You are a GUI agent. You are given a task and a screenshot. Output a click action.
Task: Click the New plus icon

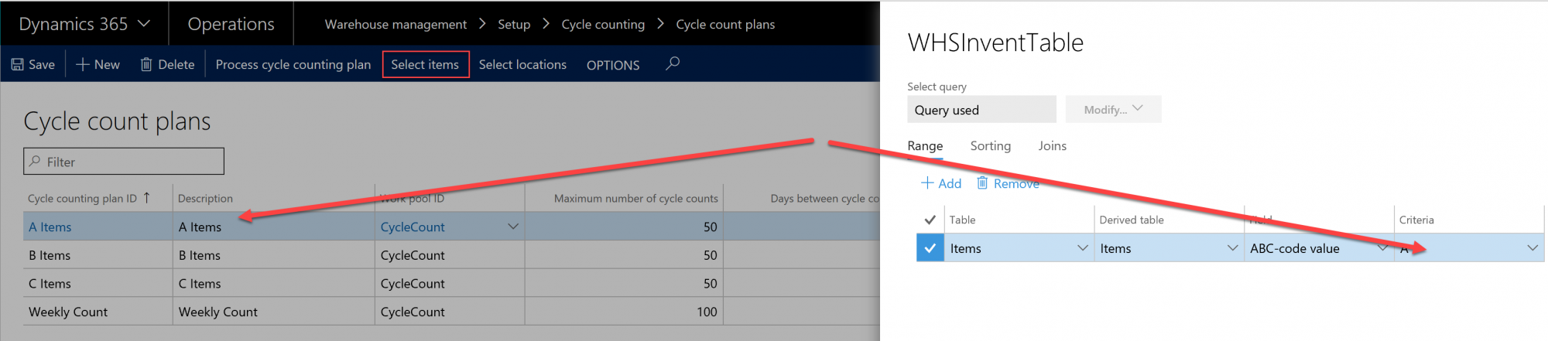coord(83,65)
